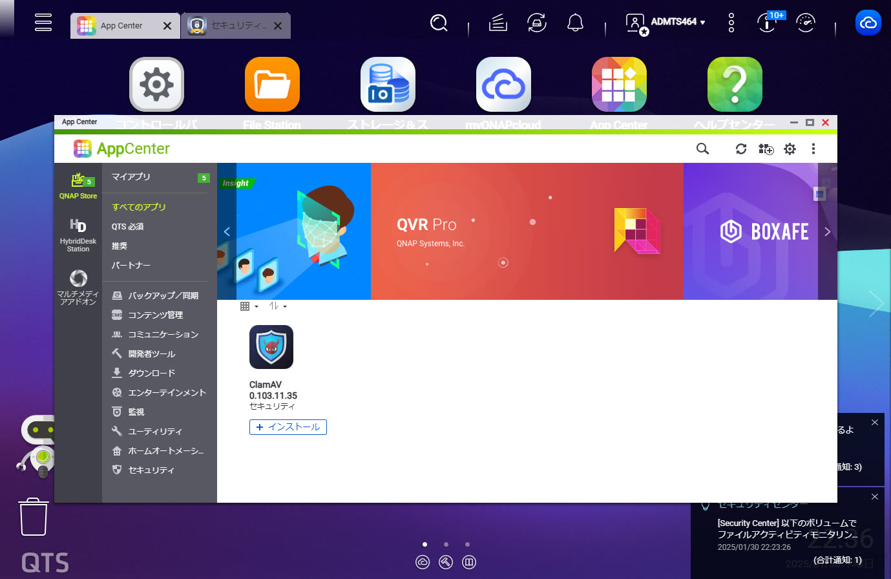Open the event notifications bell icon
This screenshot has width=891, height=579.
[575, 23]
